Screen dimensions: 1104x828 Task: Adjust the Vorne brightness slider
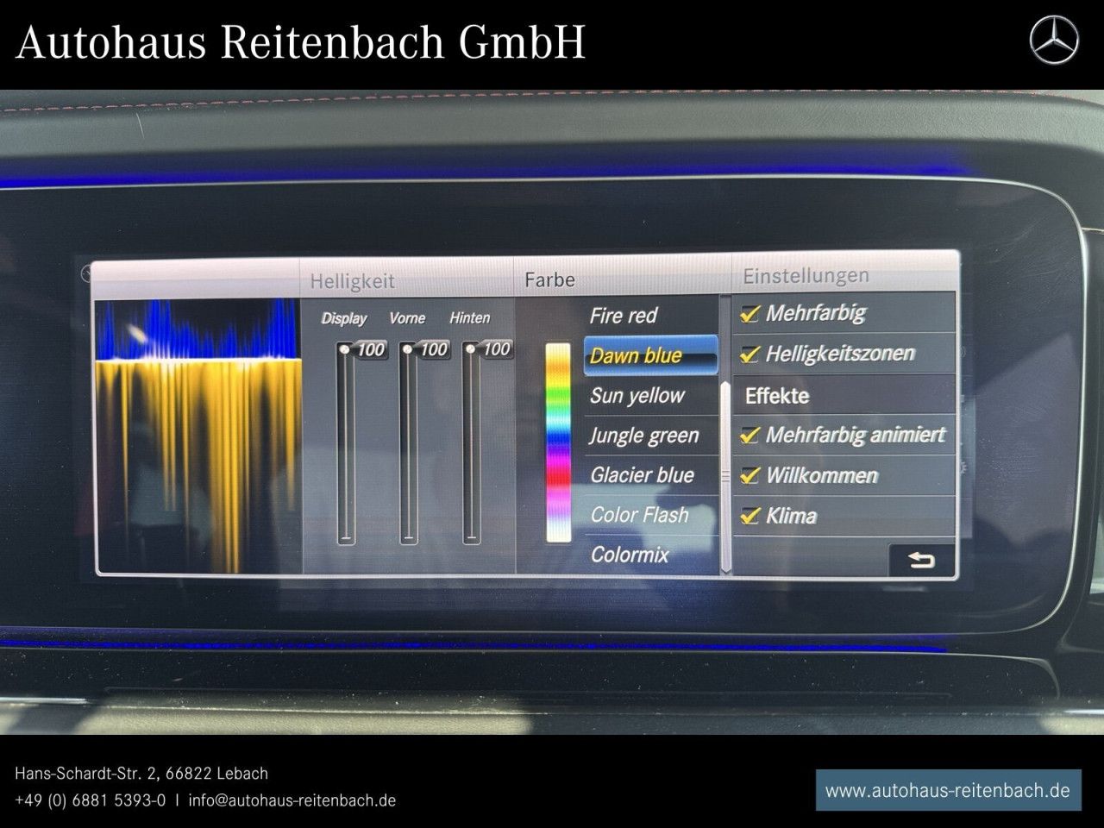click(409, 443)
